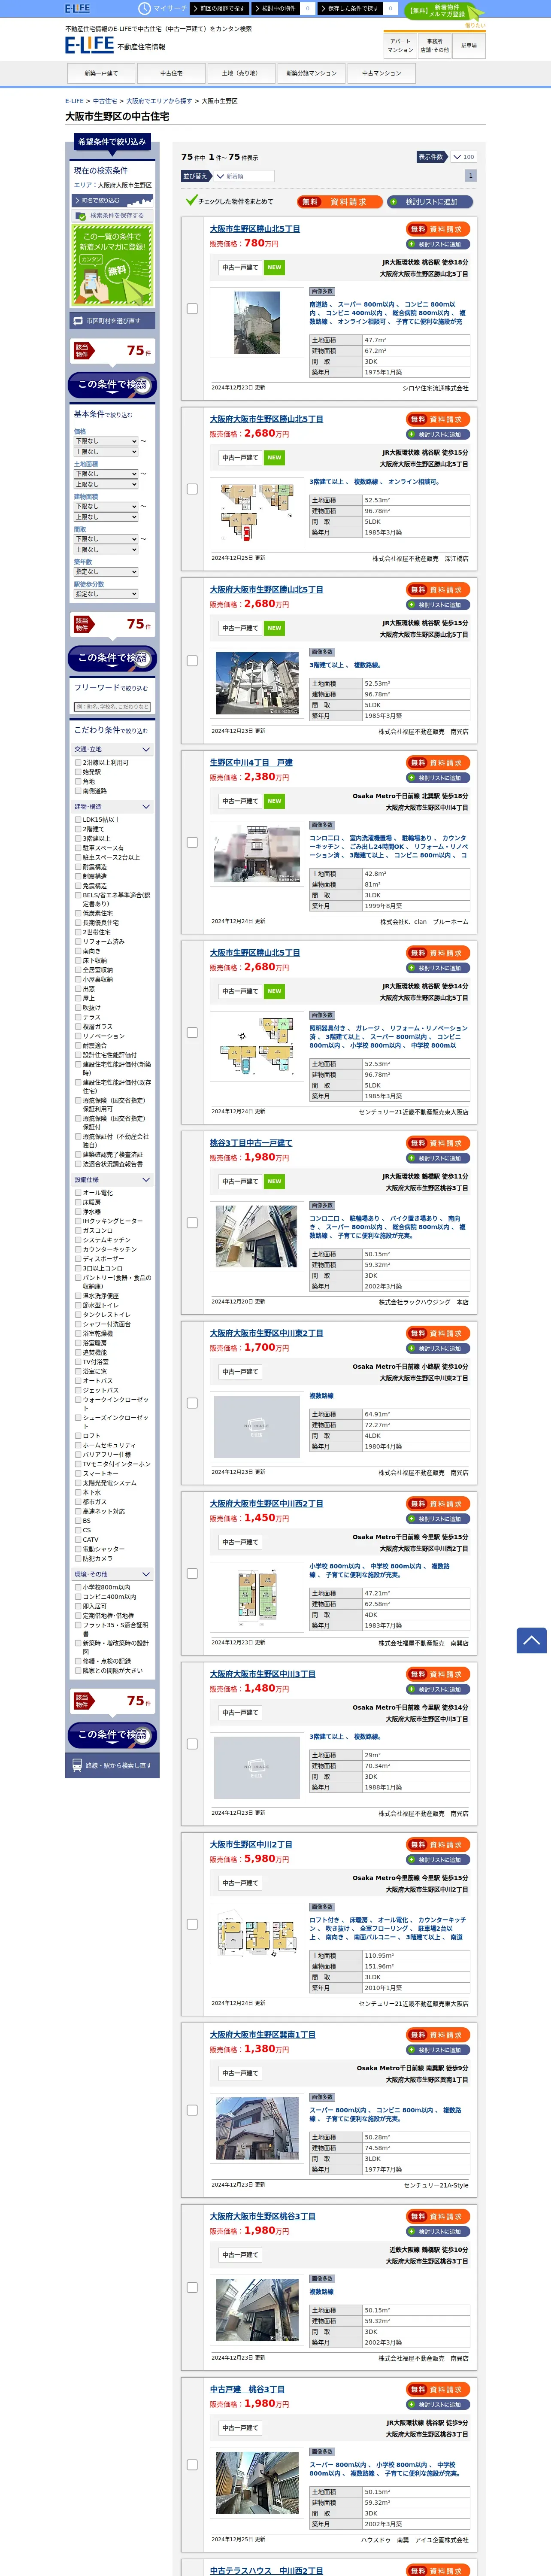Open 中古マンション navigation tab

pyautogui.click(x=381, y=73)
